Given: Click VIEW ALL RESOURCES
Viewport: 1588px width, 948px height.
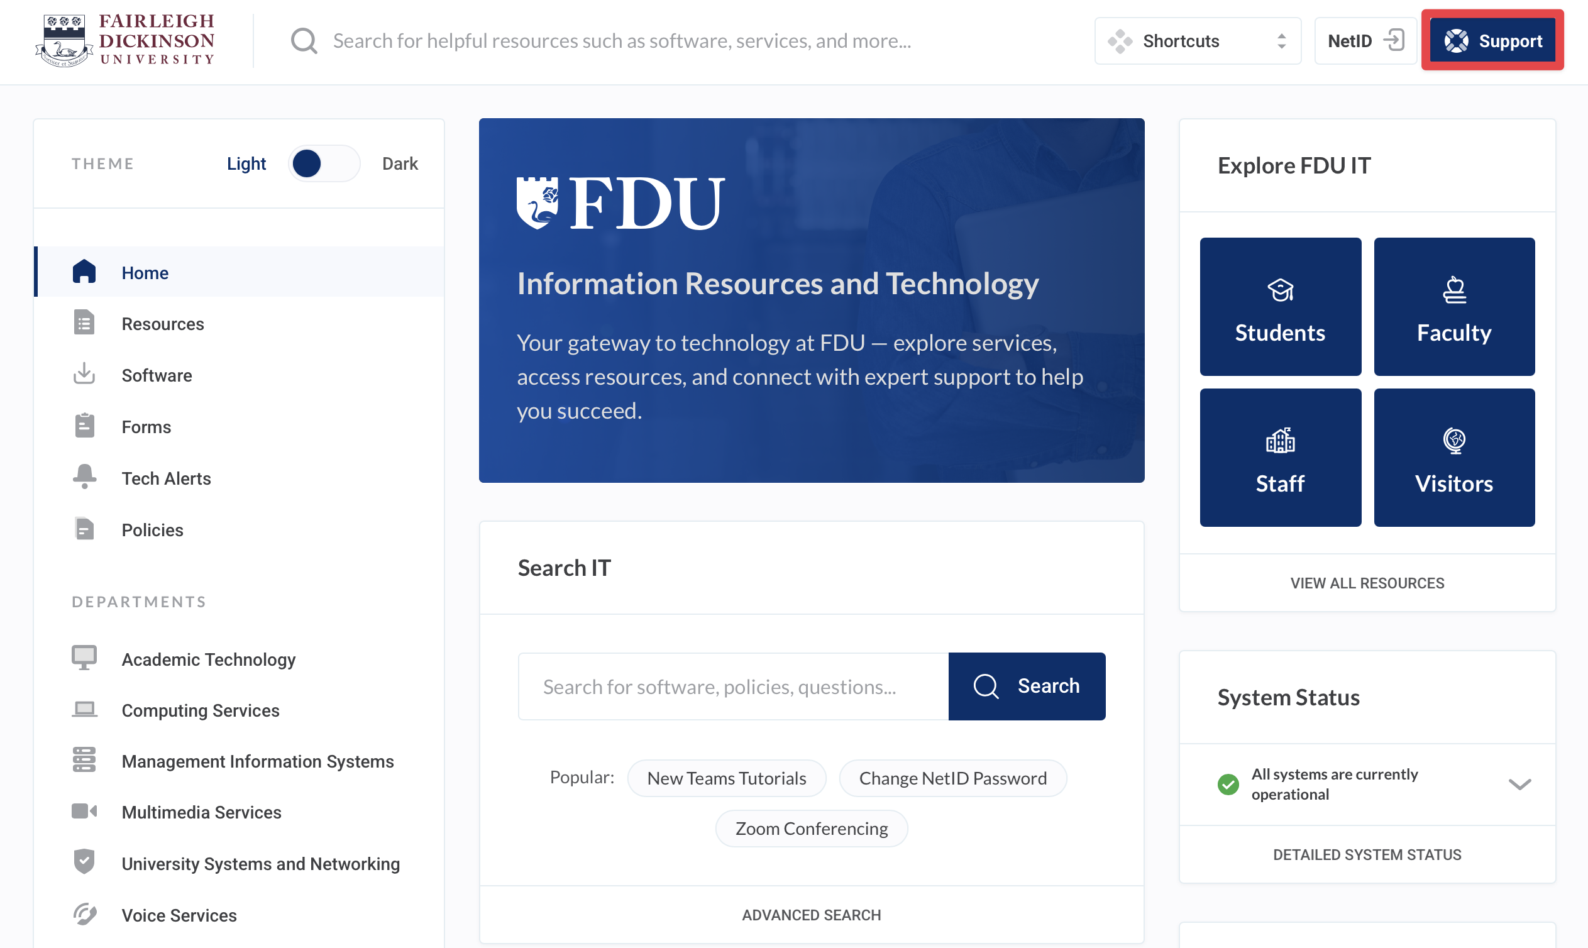Looking at the screenshot, I should tap(1367, 583).
